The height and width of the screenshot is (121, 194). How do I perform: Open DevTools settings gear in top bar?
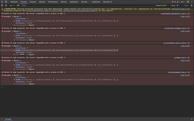tap(188, 2)
